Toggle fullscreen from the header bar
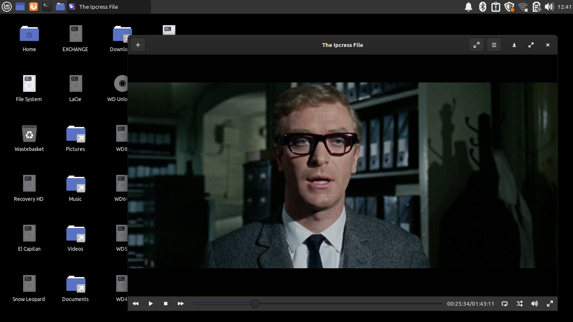 click(477, 45)
